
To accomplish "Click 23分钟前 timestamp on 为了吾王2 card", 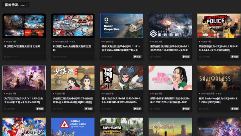I will coord(10,108).
